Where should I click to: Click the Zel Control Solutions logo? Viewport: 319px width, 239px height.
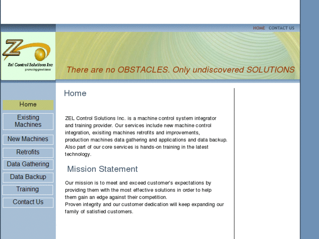pos(28,56)
